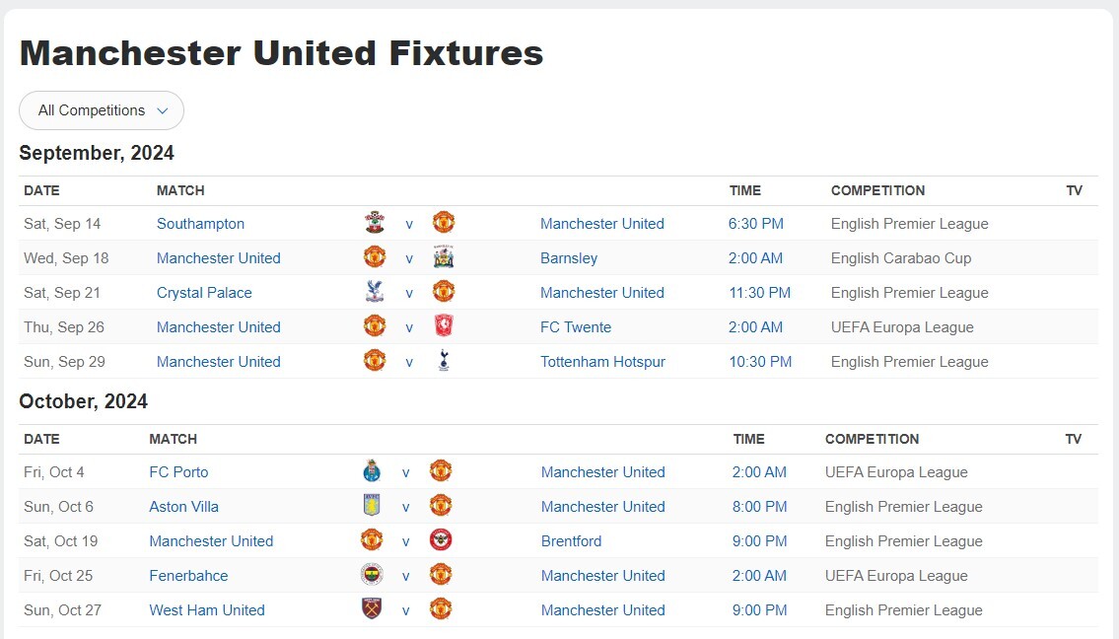Click the Brentford bee crest icon
The width and height of the screenshot is (1119, 639).
[x=441, y=539]
